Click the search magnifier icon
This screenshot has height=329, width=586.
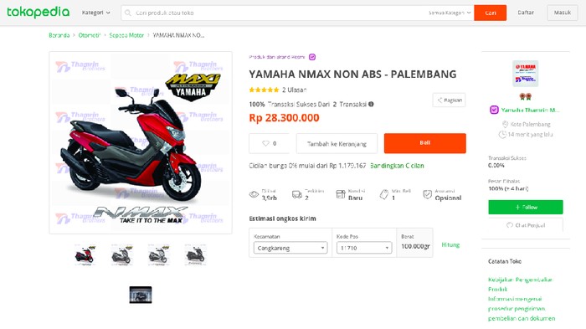click(x=128, y=13)
